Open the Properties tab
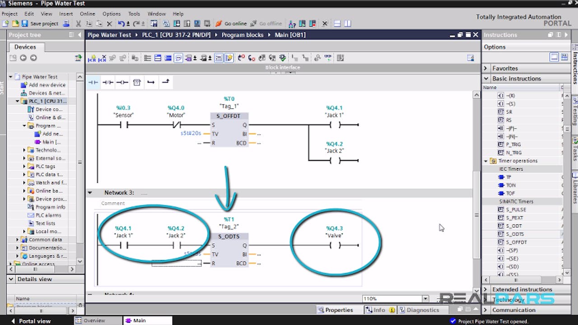The image size is (578, 325). coord(335,310)
